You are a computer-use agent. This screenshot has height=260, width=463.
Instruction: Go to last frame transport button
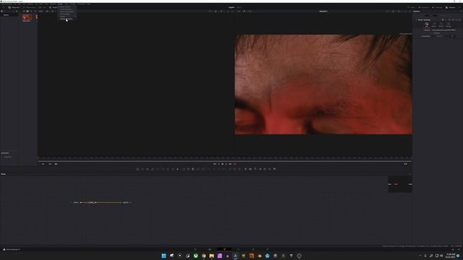click(x=230, y=164)
